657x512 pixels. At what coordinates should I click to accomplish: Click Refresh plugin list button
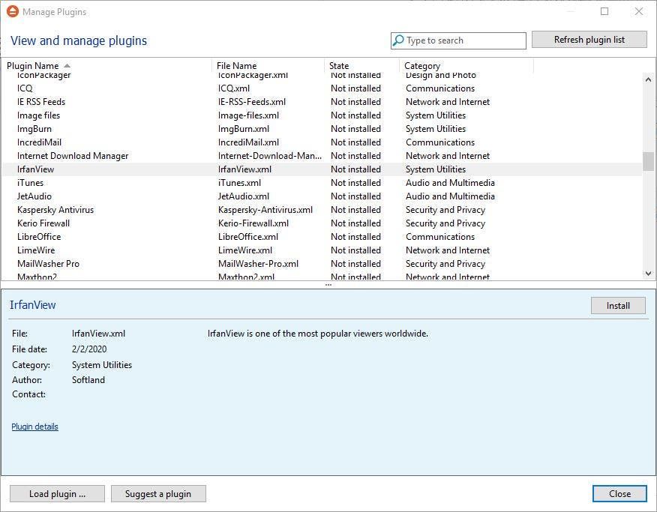click(589, 39)
